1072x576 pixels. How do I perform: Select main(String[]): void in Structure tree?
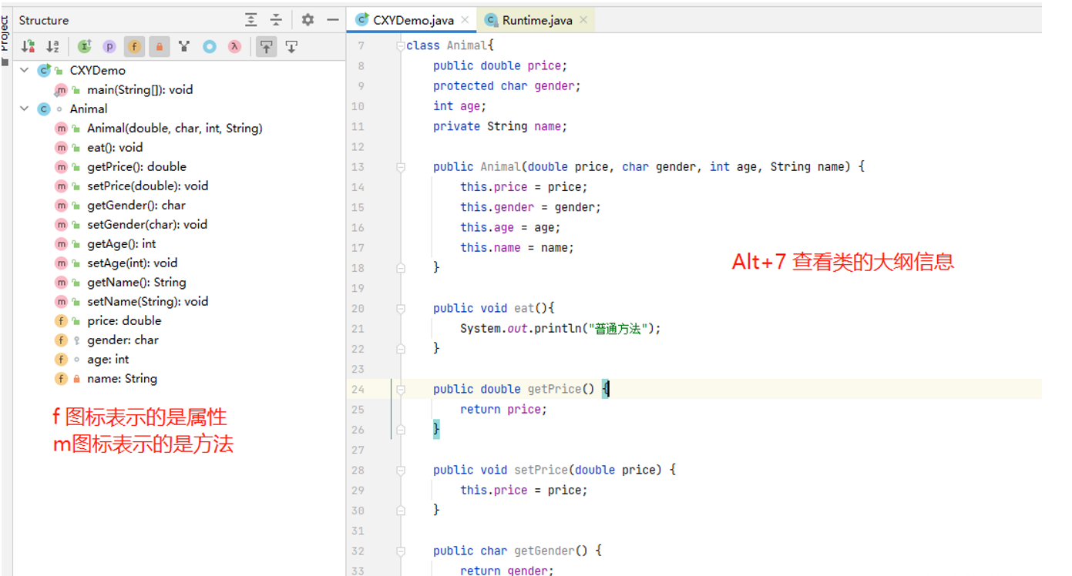(x=139, y=90)
